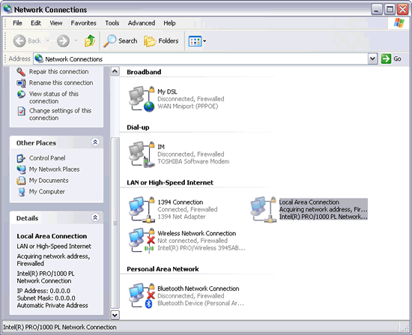This screenshot has width=412, height=335.
Task: Click Rename this connection link
Action: tap(61, 82)
